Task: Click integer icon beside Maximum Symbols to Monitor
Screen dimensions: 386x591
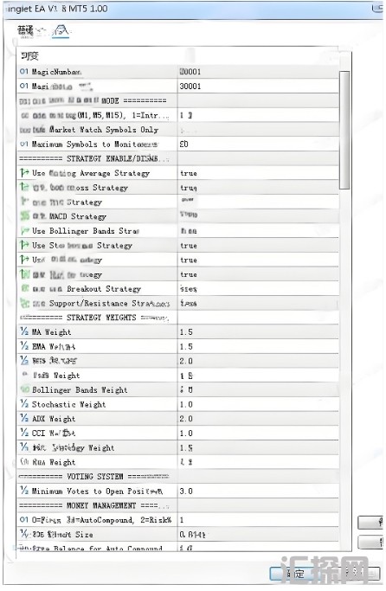Action: 23,144
